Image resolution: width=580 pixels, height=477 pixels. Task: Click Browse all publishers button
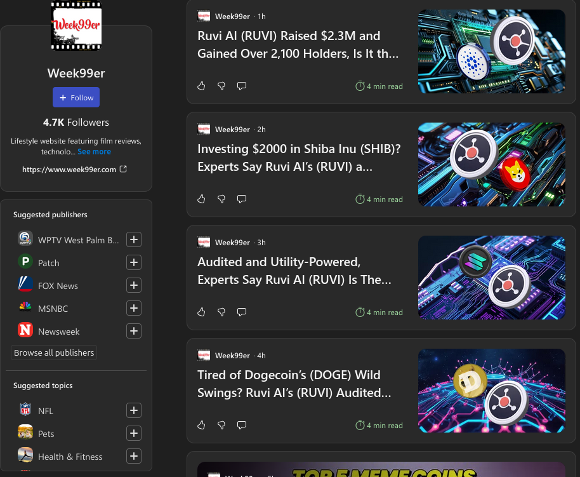click(54, 353)
